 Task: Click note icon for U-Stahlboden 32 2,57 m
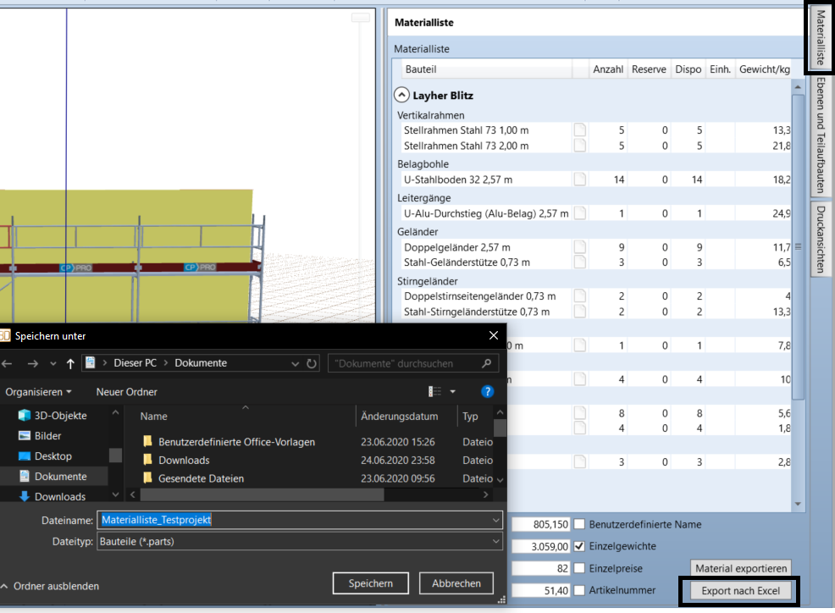point(580,179)
